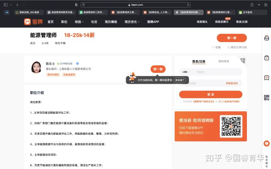This screenshot has width=271, height=169.
Task: Click the clipboard checklist icon in the right sidebar
Action: click(x=266, y=58)
